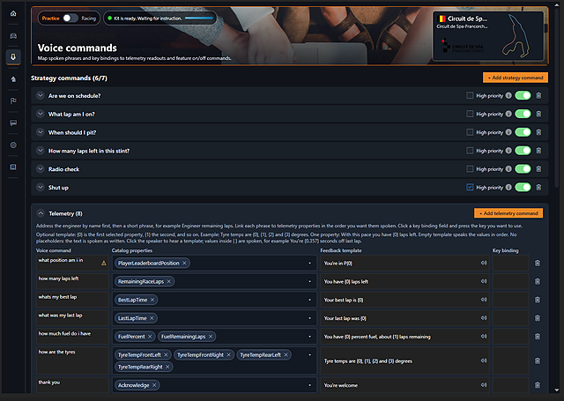Open catalog properties dropdown for BestLapTime row
The width and height of the screenshot is (564, 401).
(x=309, y=300)
